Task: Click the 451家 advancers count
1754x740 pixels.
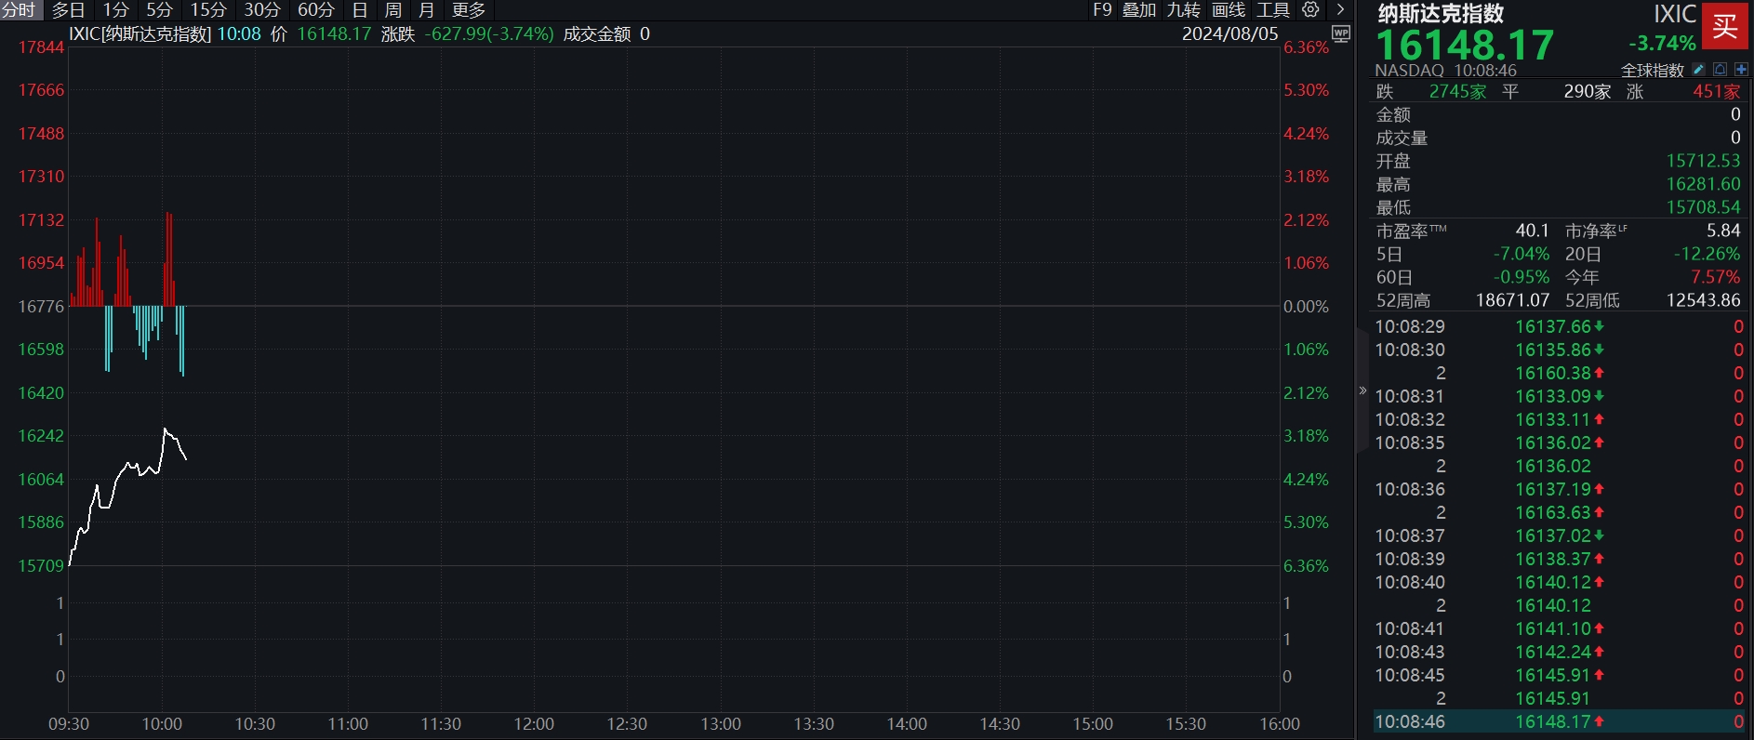Action: tap(1717, 92)
